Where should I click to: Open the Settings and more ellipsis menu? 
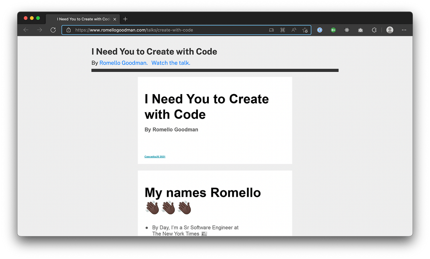tap(404, 30)
